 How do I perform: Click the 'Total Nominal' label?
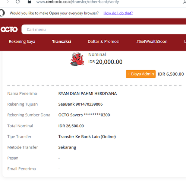click(x=20, y=126)
